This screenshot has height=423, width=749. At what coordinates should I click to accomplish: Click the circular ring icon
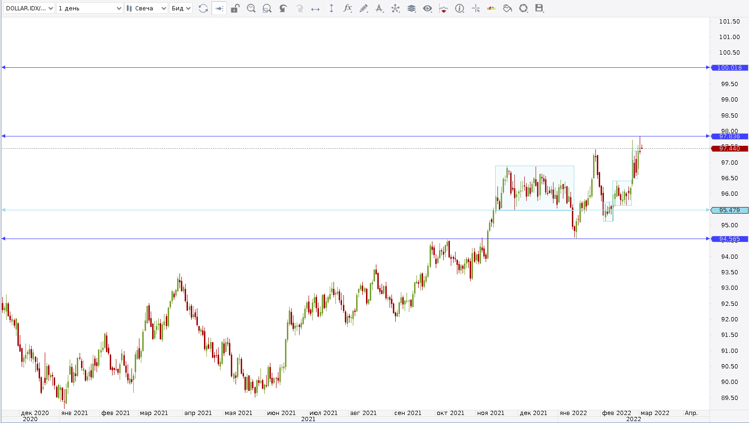click(523, 8)
